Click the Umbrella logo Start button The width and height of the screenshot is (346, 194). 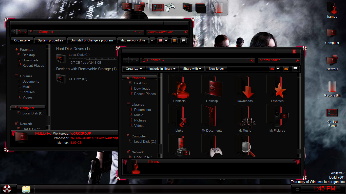coord(7,189)
